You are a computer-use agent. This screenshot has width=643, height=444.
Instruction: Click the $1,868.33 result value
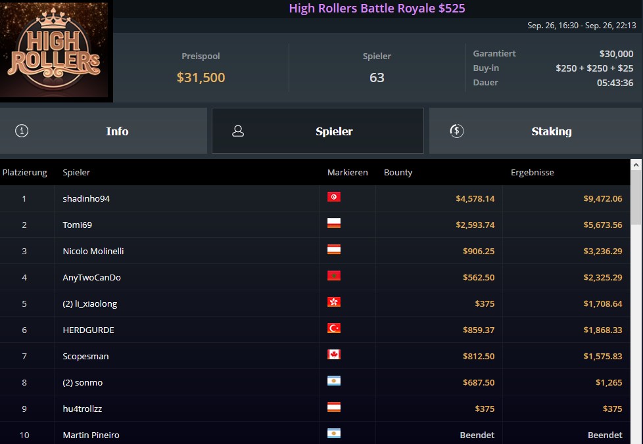602,330
